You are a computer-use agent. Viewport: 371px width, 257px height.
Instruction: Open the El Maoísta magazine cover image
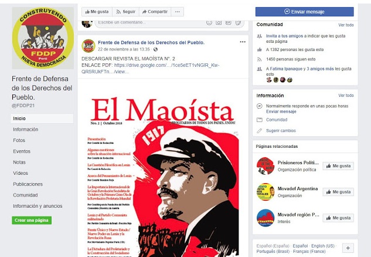coord(163,168)
